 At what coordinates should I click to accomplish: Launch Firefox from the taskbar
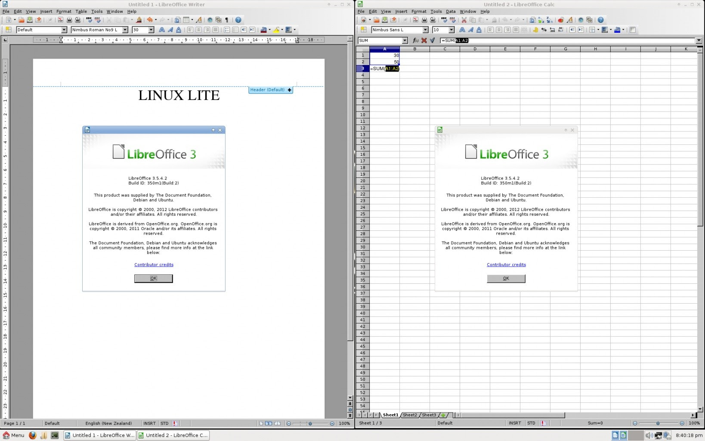pos(32,435)
